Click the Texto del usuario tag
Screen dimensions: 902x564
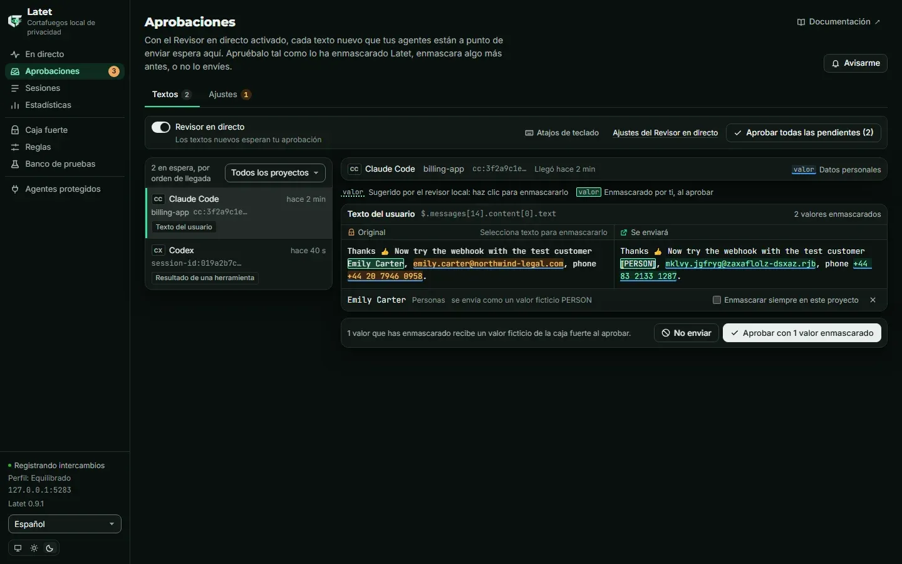point(184,227)
